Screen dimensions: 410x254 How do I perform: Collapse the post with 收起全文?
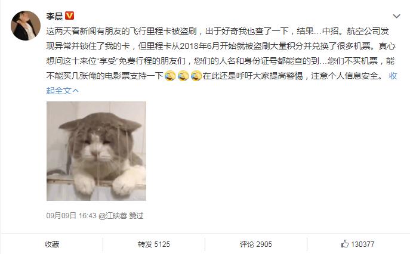coord(62,91)
